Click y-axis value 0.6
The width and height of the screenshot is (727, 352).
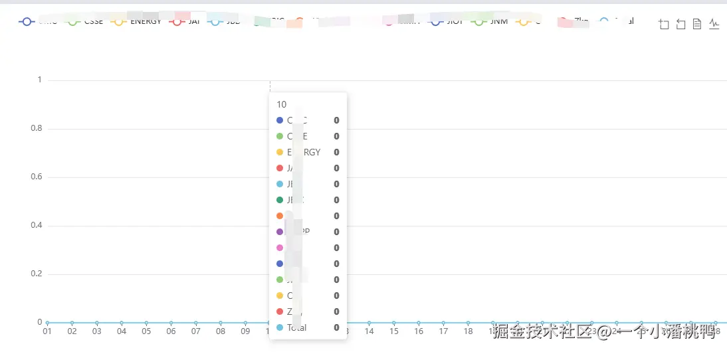pos(36,177)
